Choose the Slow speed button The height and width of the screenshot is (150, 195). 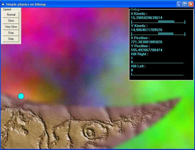(x=11, y=21)
